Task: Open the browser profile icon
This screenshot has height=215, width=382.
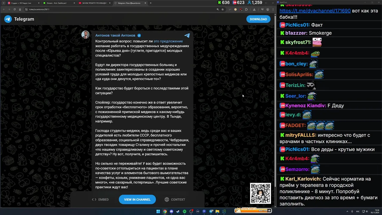Action: click(x=267, y=9)
